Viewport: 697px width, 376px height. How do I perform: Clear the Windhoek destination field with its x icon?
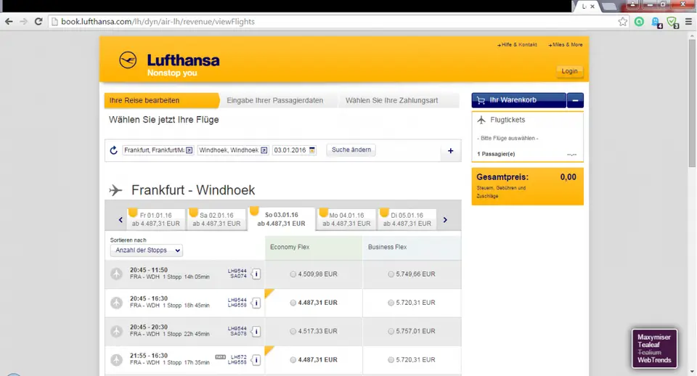click(264, 150)
